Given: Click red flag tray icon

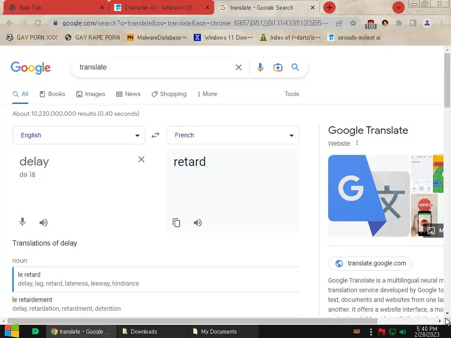Looking at the screenshot, I should click(382, 332).
